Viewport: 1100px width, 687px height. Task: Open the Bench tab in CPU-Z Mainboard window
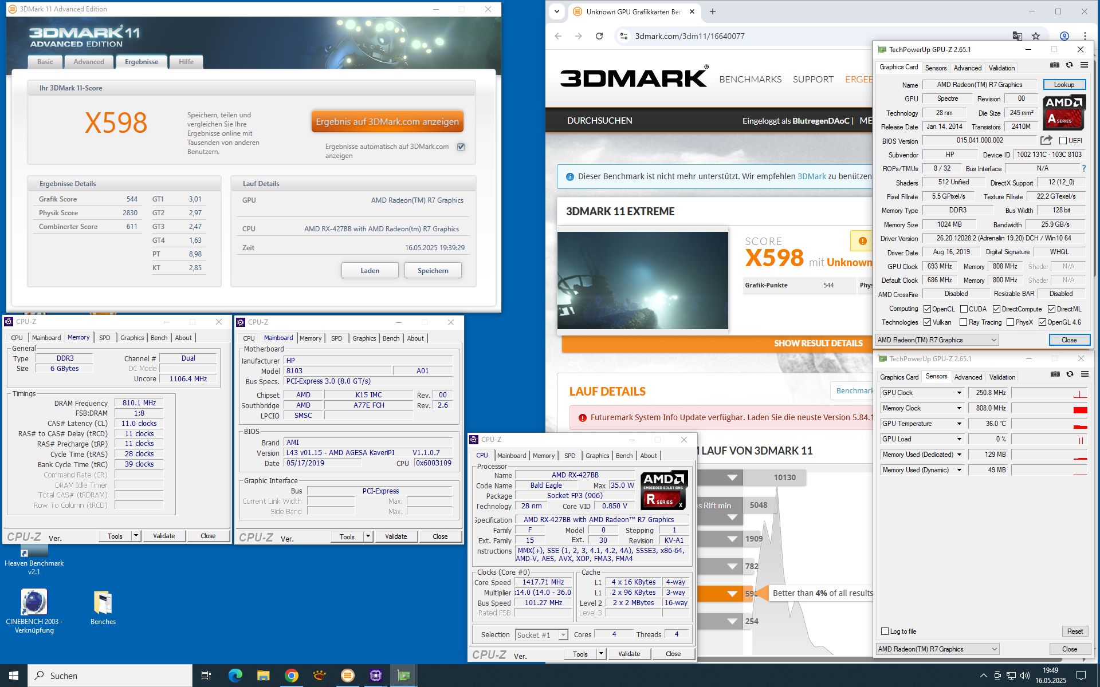(x=391, y=338)
